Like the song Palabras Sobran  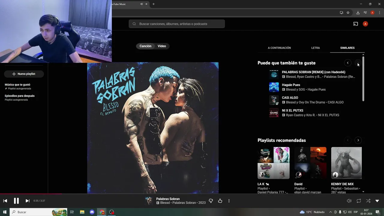tap(220, 201)
